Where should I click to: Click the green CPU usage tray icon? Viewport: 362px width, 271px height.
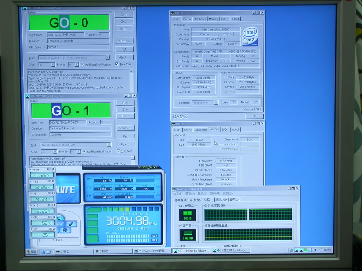305,250
